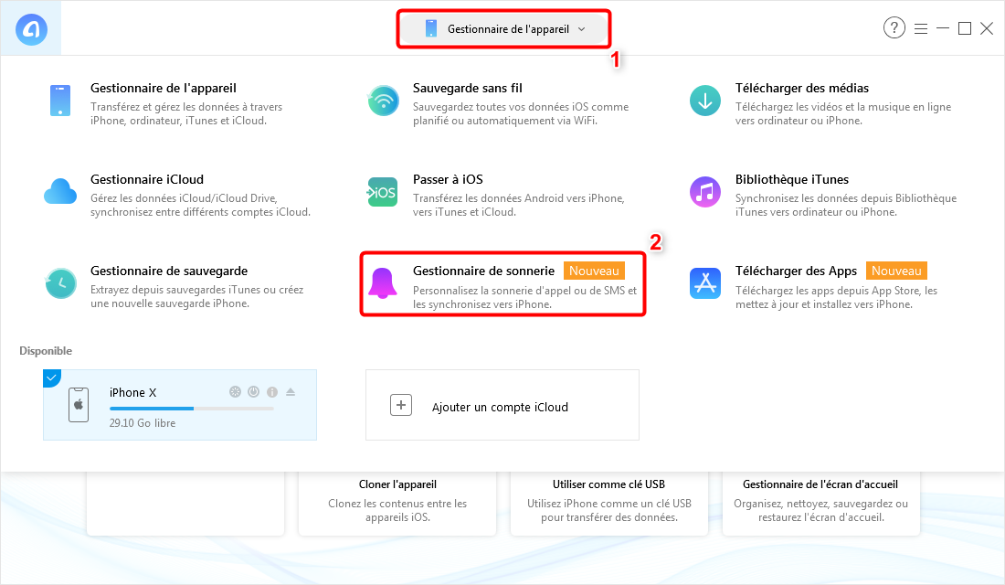The height and width of the screenshot is (585, 1005).
Task: Choose Télécharger des médias
Action: tap(802, 88)
